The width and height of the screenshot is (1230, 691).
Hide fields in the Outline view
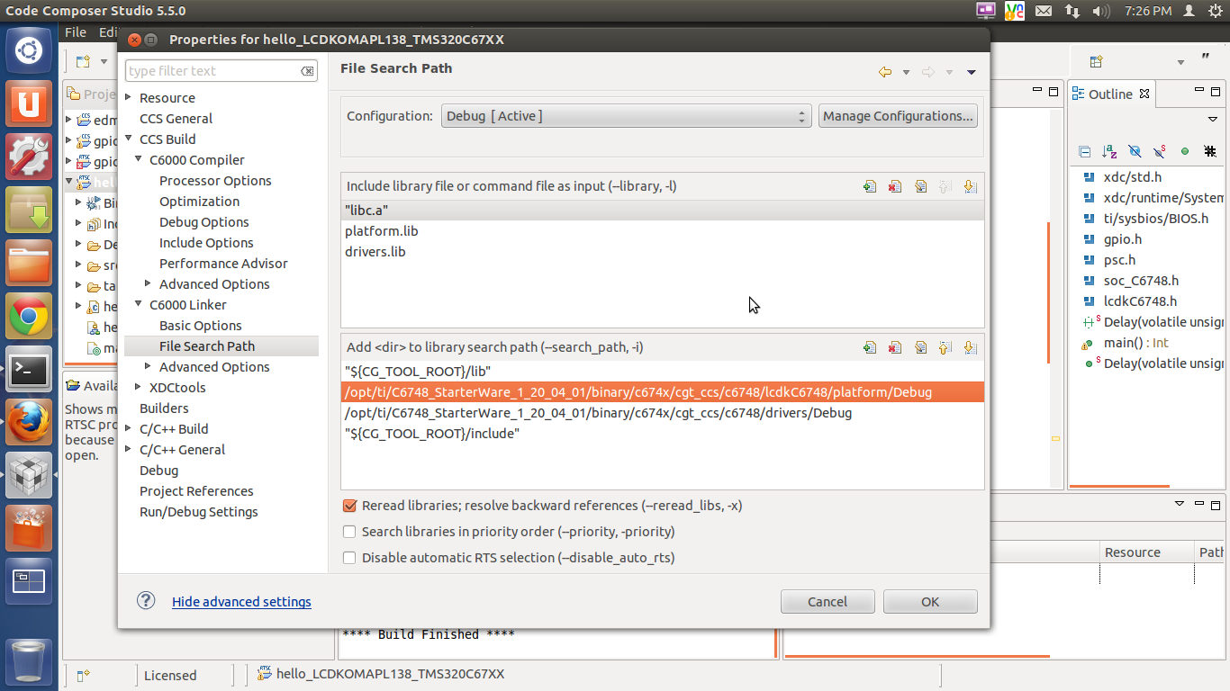pyautogui.click(x=1135, y=152)
